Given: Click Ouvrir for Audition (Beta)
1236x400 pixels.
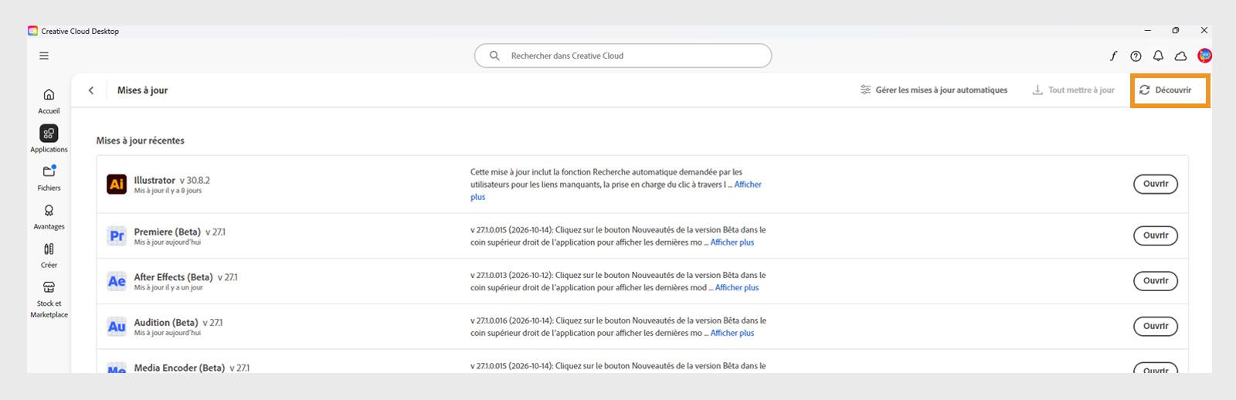Looking at the screenshot, I should 1156,326.
